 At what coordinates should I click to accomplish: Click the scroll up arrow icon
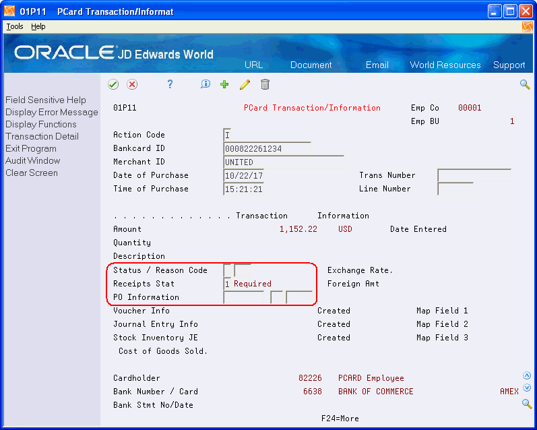pyautogui.click(x=527, y=375)
